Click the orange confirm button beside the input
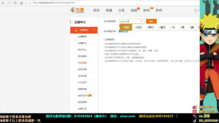 pos(151,21)
